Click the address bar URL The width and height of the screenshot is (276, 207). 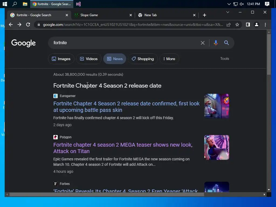(133, 25)
